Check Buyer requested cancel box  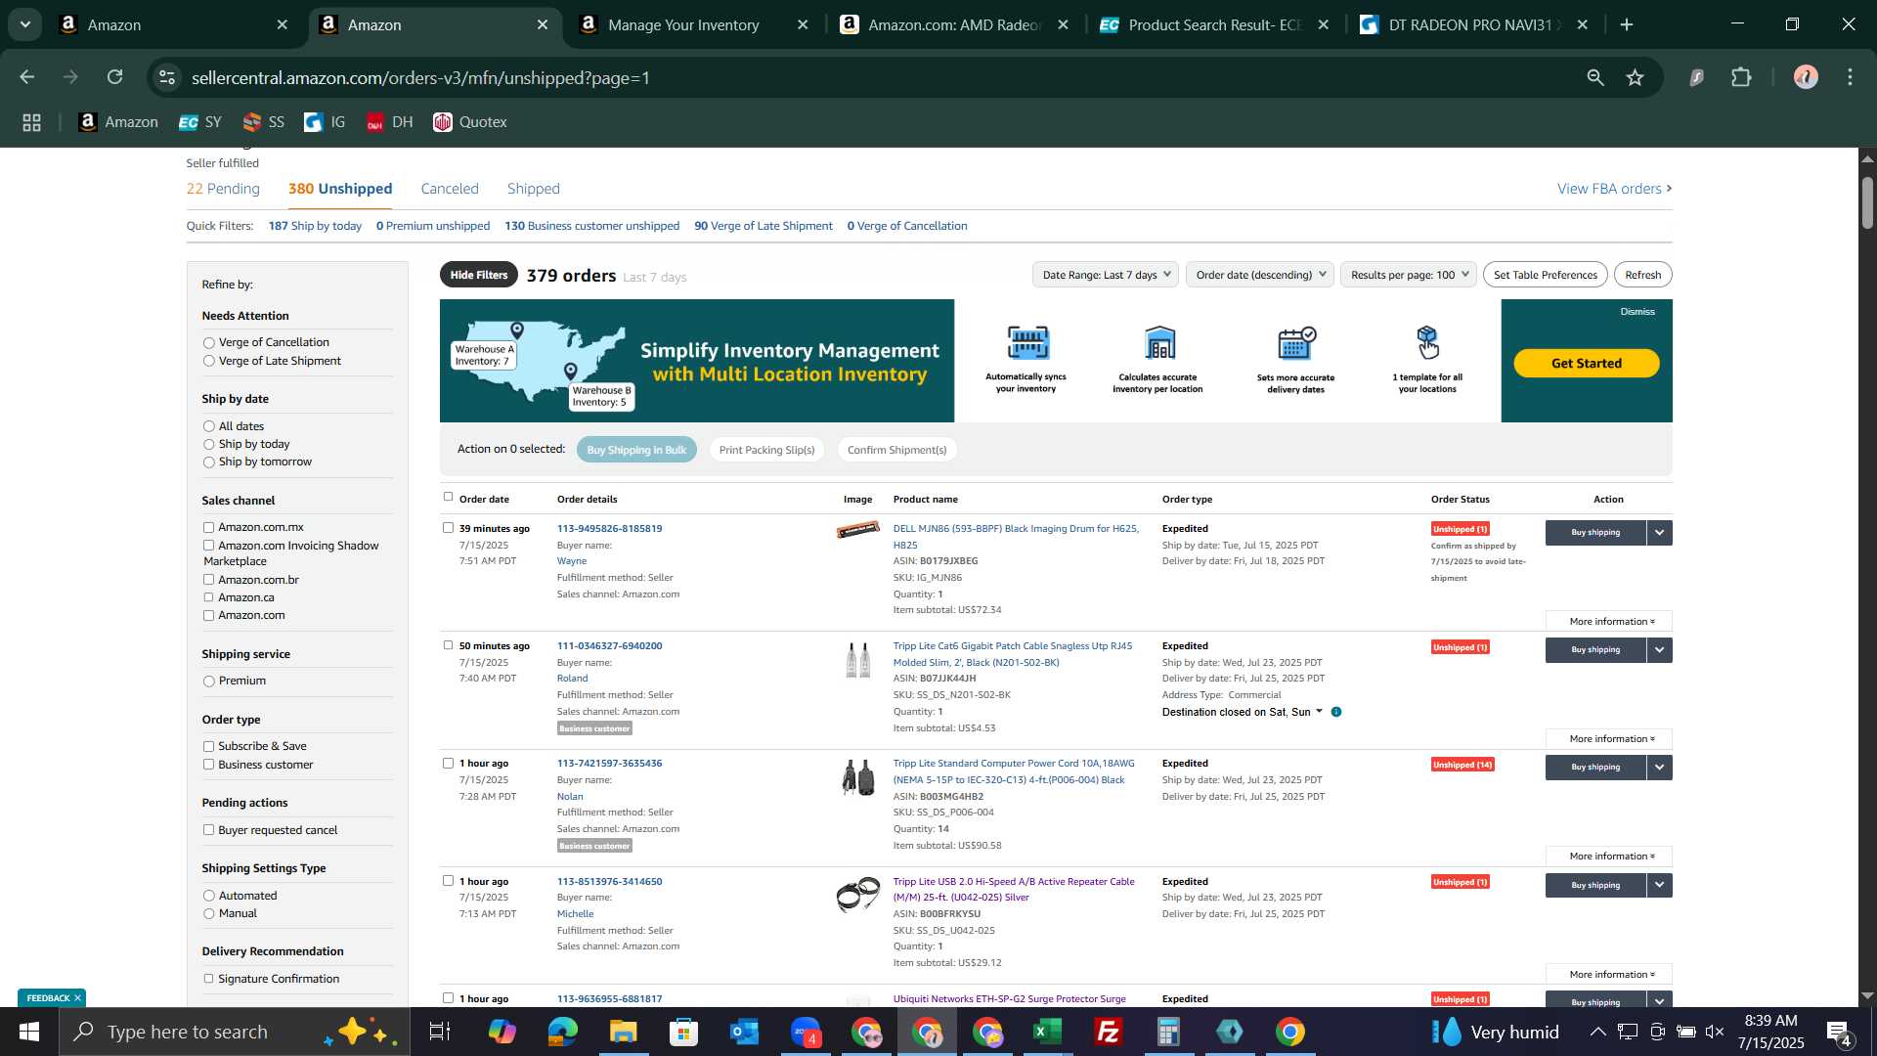(x=208, y=830)
